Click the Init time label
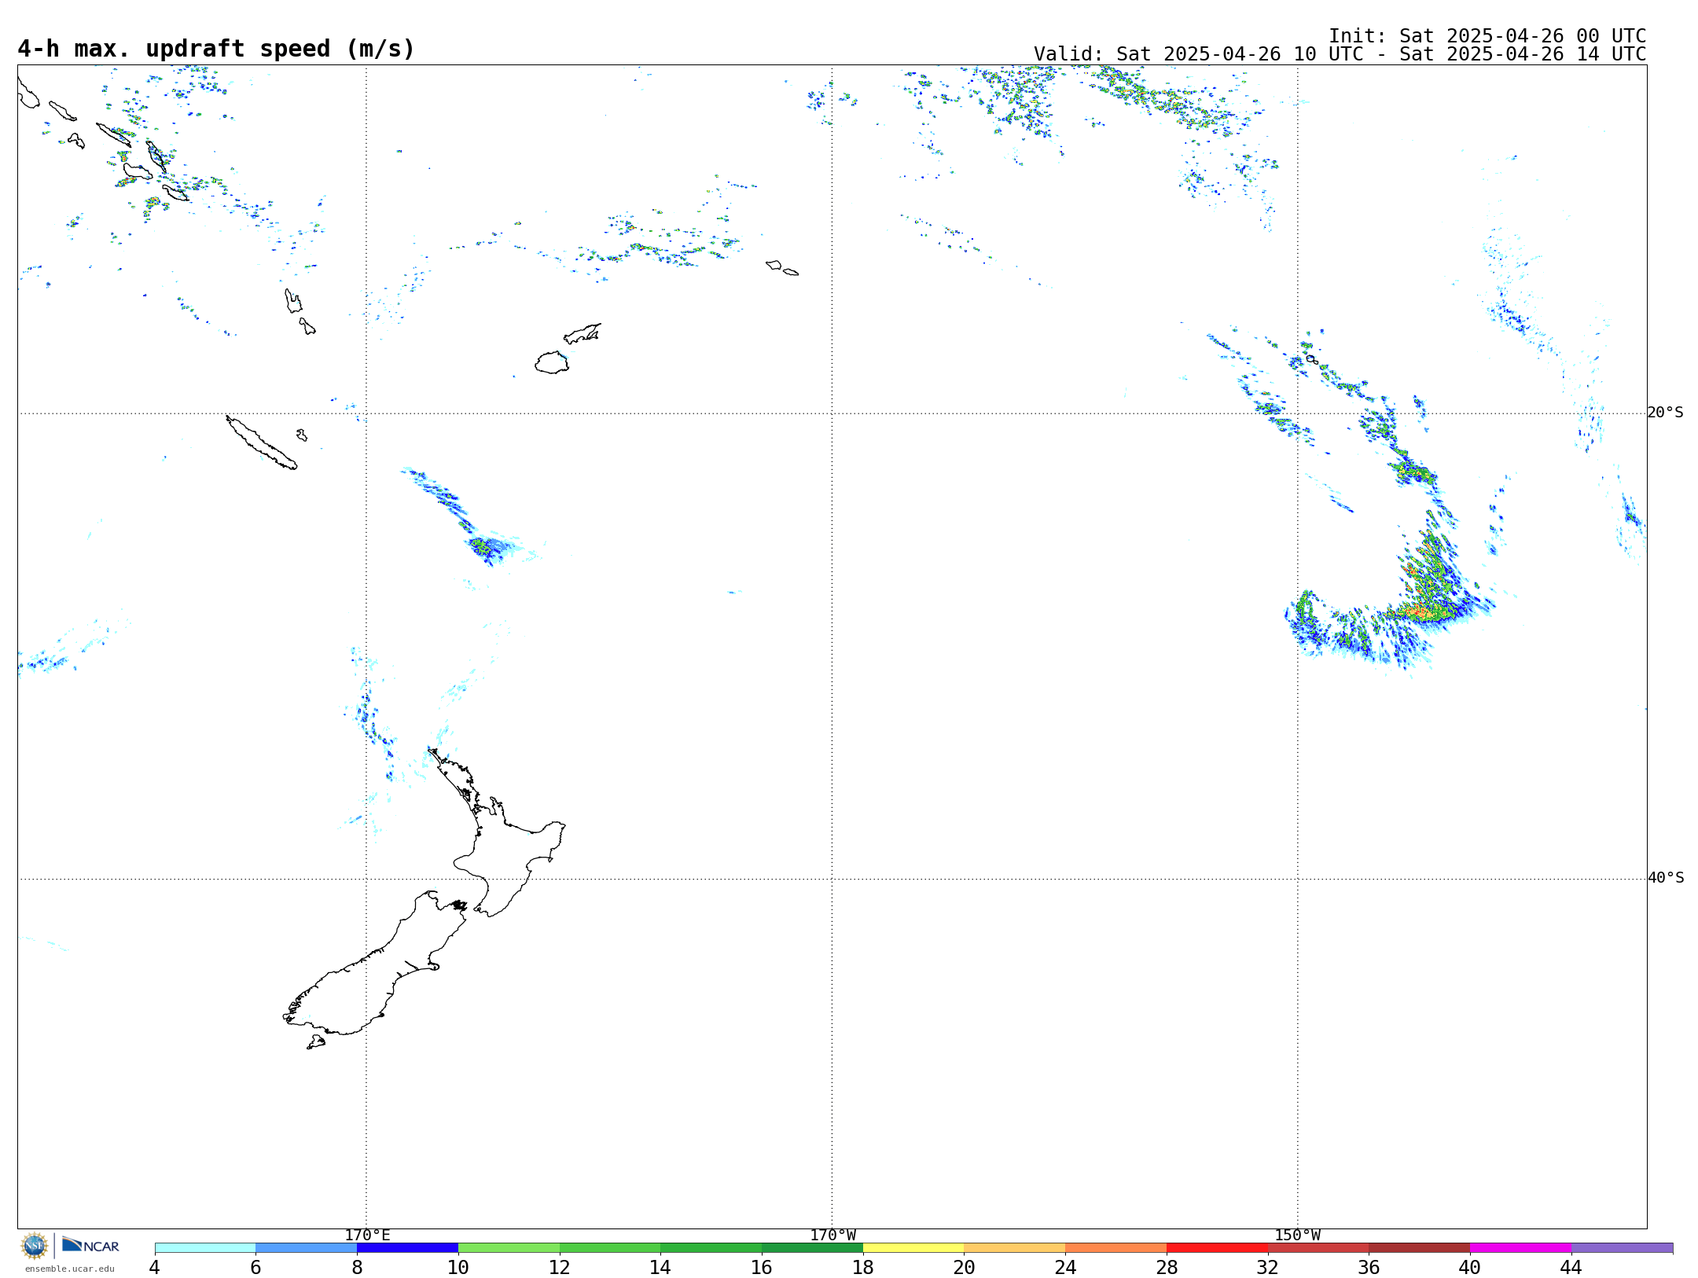 click(x=1487, y=36)
